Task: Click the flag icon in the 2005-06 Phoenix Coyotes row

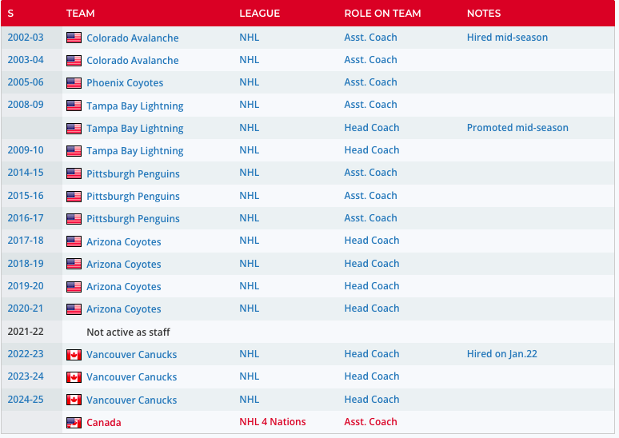Action: click(x=74, y=83)
